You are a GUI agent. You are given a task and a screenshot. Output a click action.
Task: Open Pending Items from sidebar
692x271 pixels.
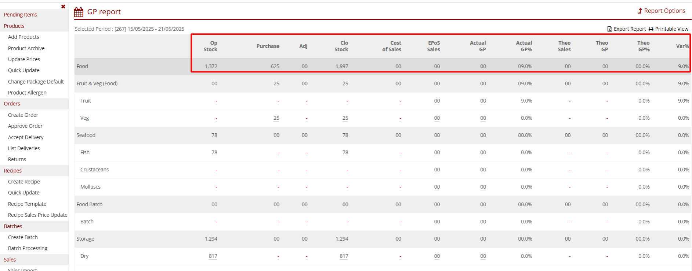(20, 15)
